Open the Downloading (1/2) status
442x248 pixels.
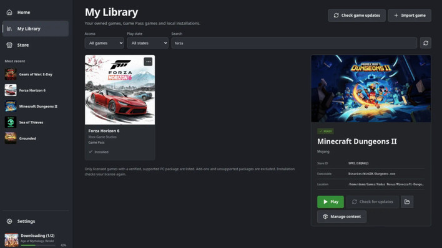pyautogui.click(x=37, y=236)
